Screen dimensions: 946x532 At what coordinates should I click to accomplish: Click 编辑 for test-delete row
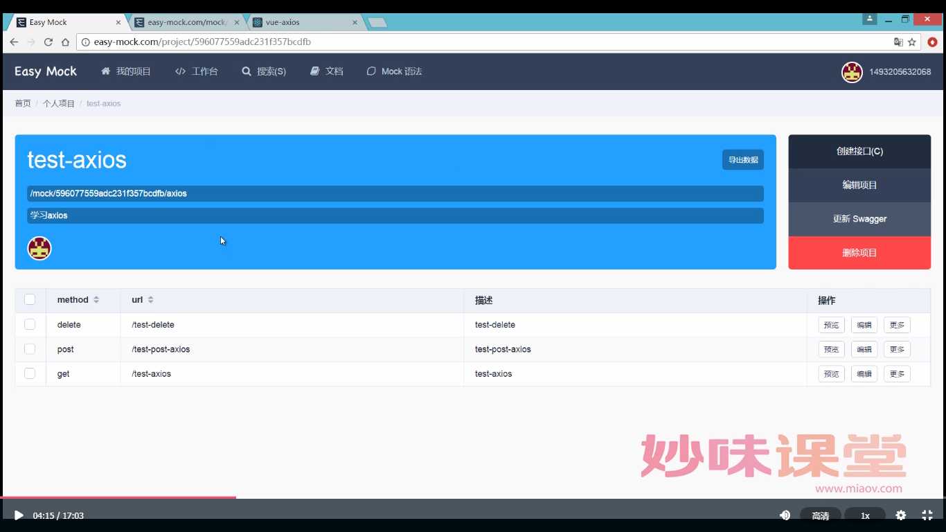864,325
